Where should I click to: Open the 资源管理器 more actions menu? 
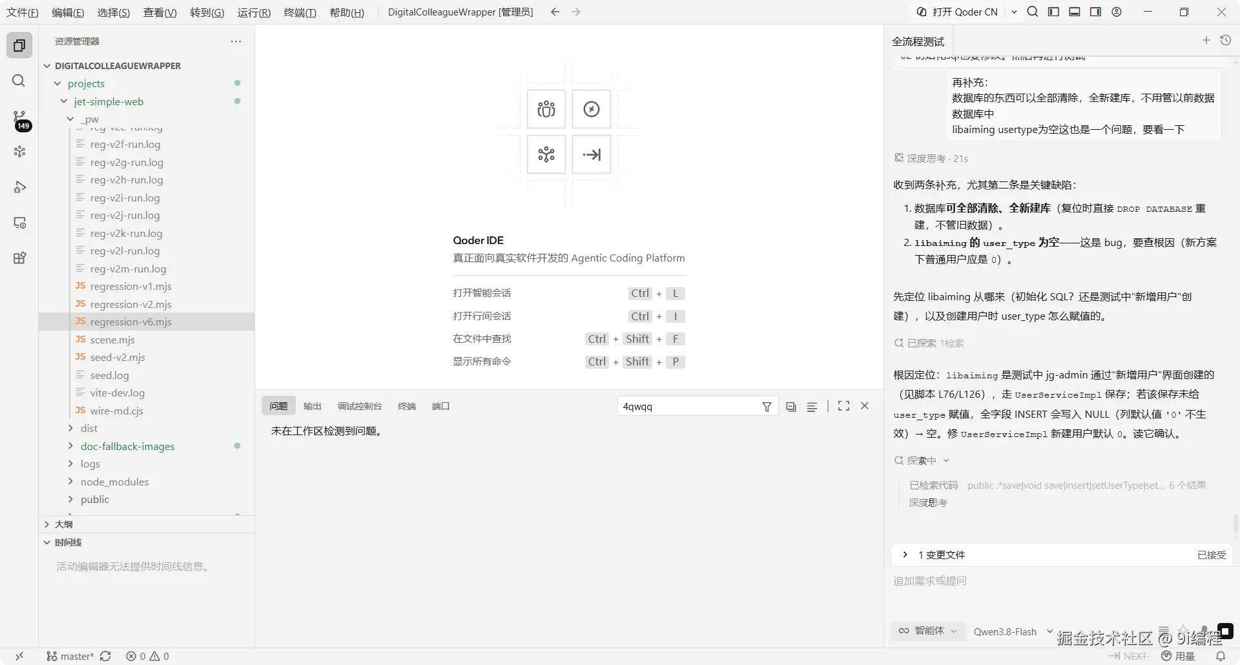[x=236, y=41]
